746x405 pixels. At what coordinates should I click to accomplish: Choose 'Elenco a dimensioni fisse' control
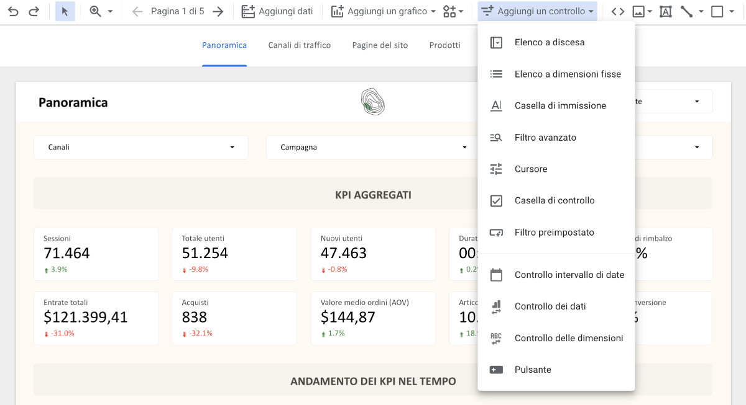[x=556, y=74]
